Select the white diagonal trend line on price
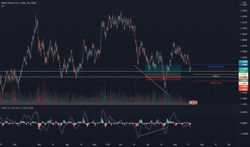The height and width of the screenshot is (147, 250). (151, 79)
